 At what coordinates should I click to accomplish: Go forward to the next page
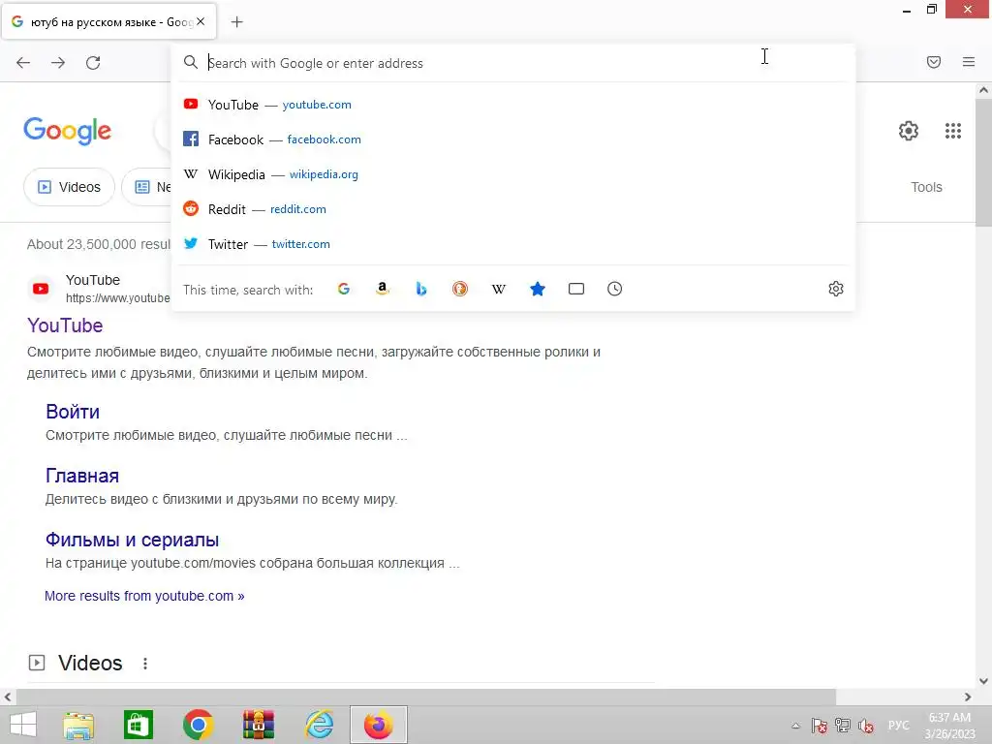tap(58, 63)
